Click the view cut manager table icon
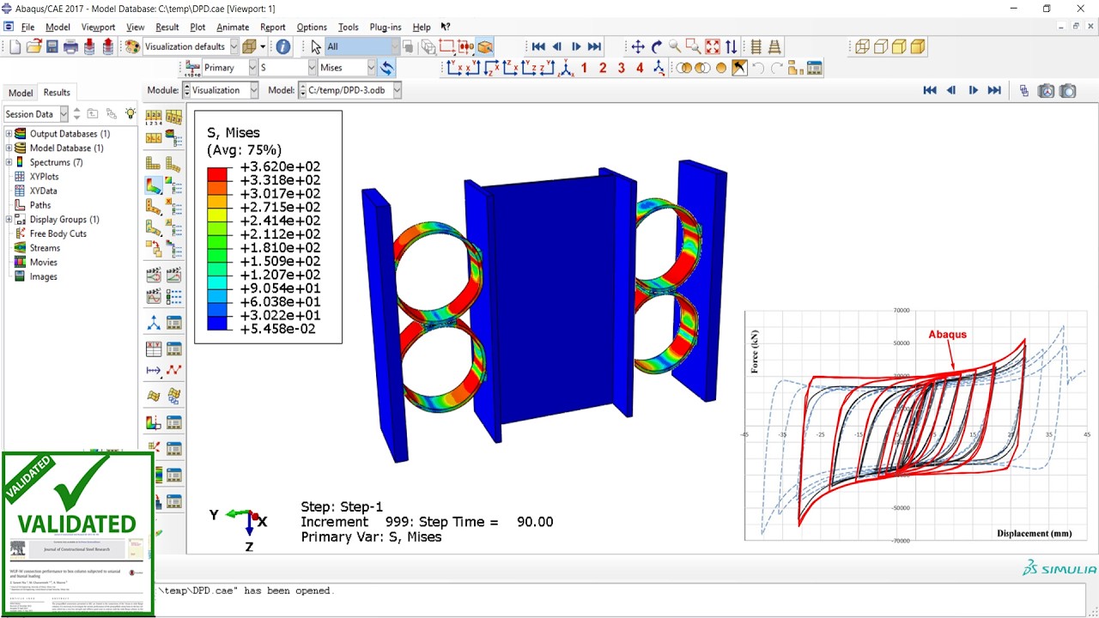The height and width of the screenshot is (618, 1099). 173,422
